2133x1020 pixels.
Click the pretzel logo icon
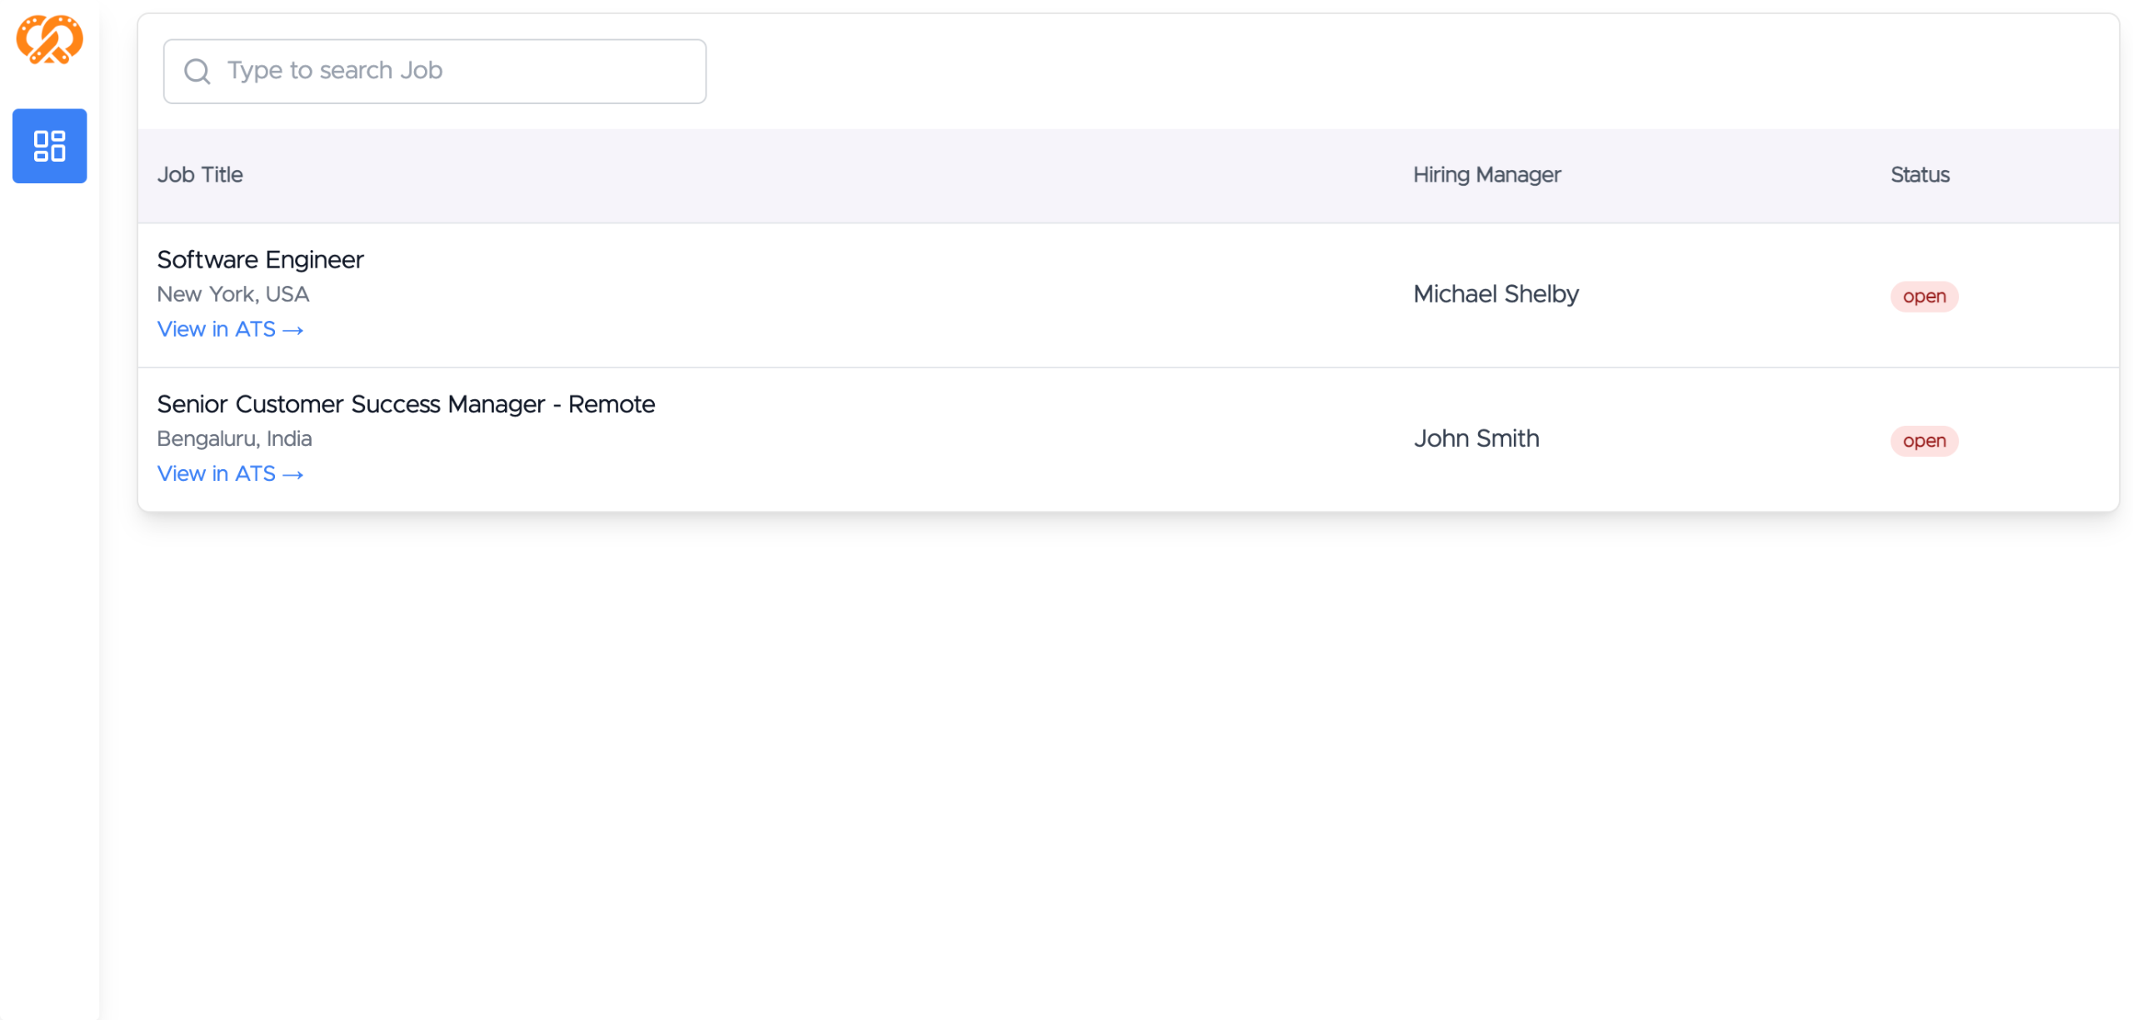coord(49,39)
